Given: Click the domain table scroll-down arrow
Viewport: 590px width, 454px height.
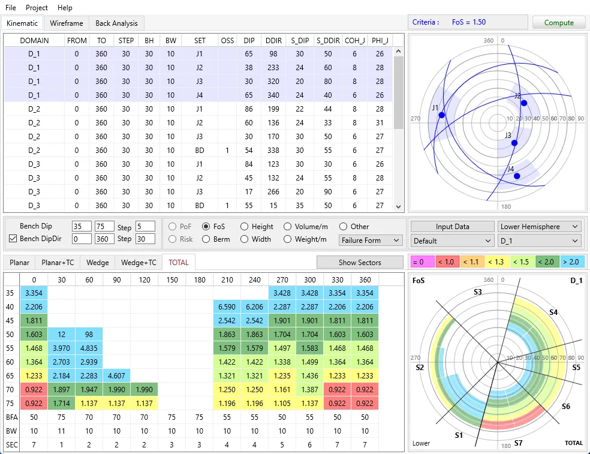Looking at the screenshot, I should pyautogui.click(x=399, y=207).
